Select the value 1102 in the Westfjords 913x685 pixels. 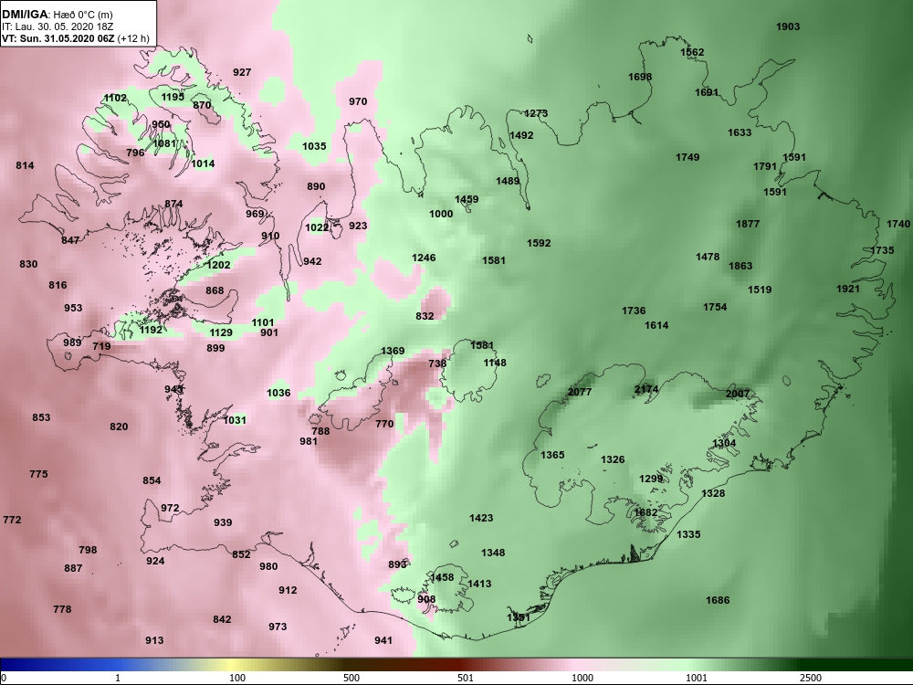pos(115,99)
